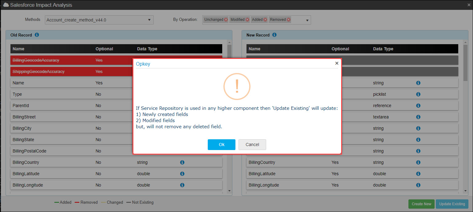Click the New Record scrollbar down arrow
Viewport: 473px width, 212px height.
[465, 191]
